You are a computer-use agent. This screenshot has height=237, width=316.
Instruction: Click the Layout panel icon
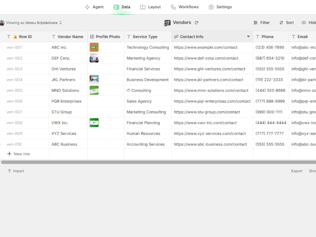(x=143, y=7)
